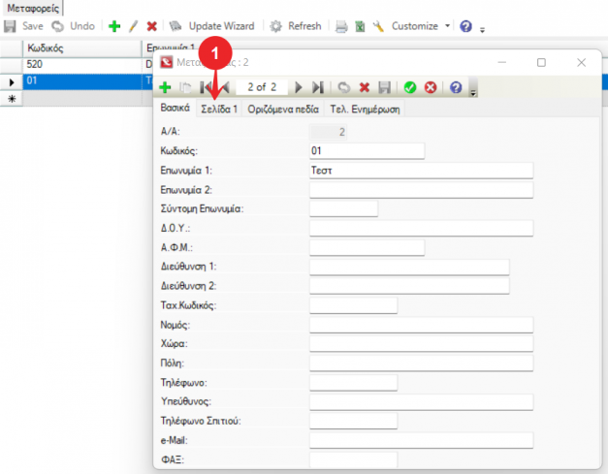Click the new row asterisk selector

pos(12,99)
